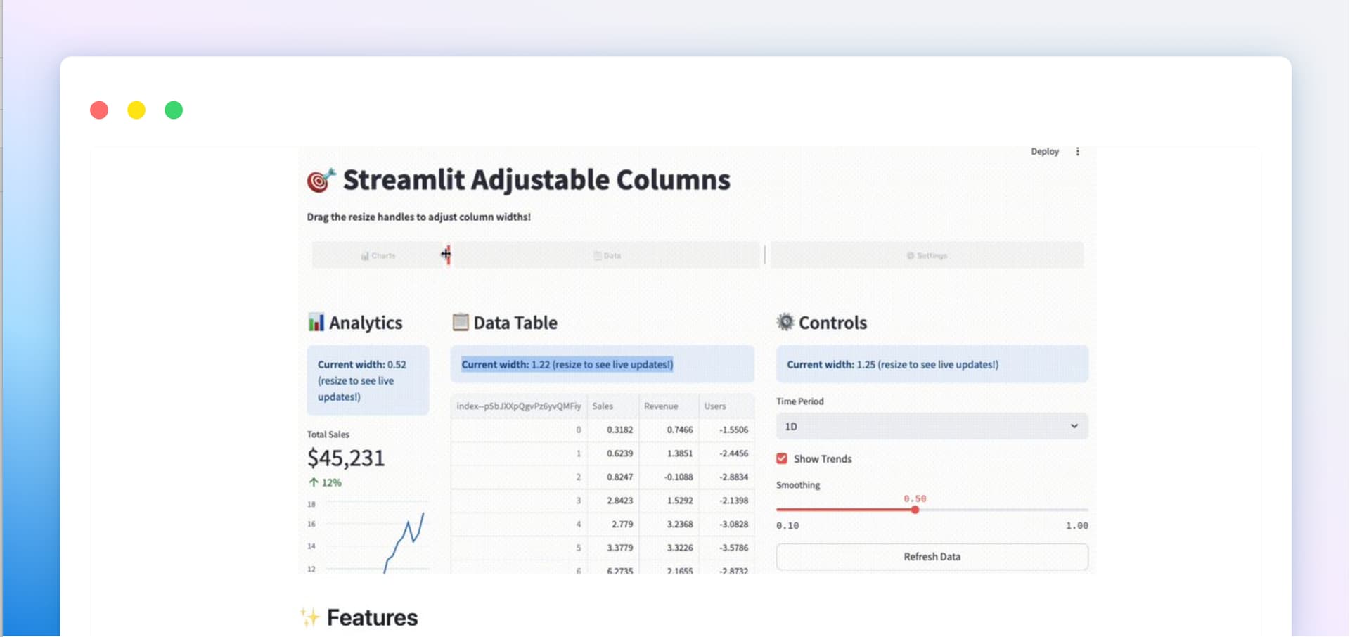Image resolution: width=1350 pixels, height=637 pixels.
Task: Click the Users cell -2.1398
Action: click(726, 501)
